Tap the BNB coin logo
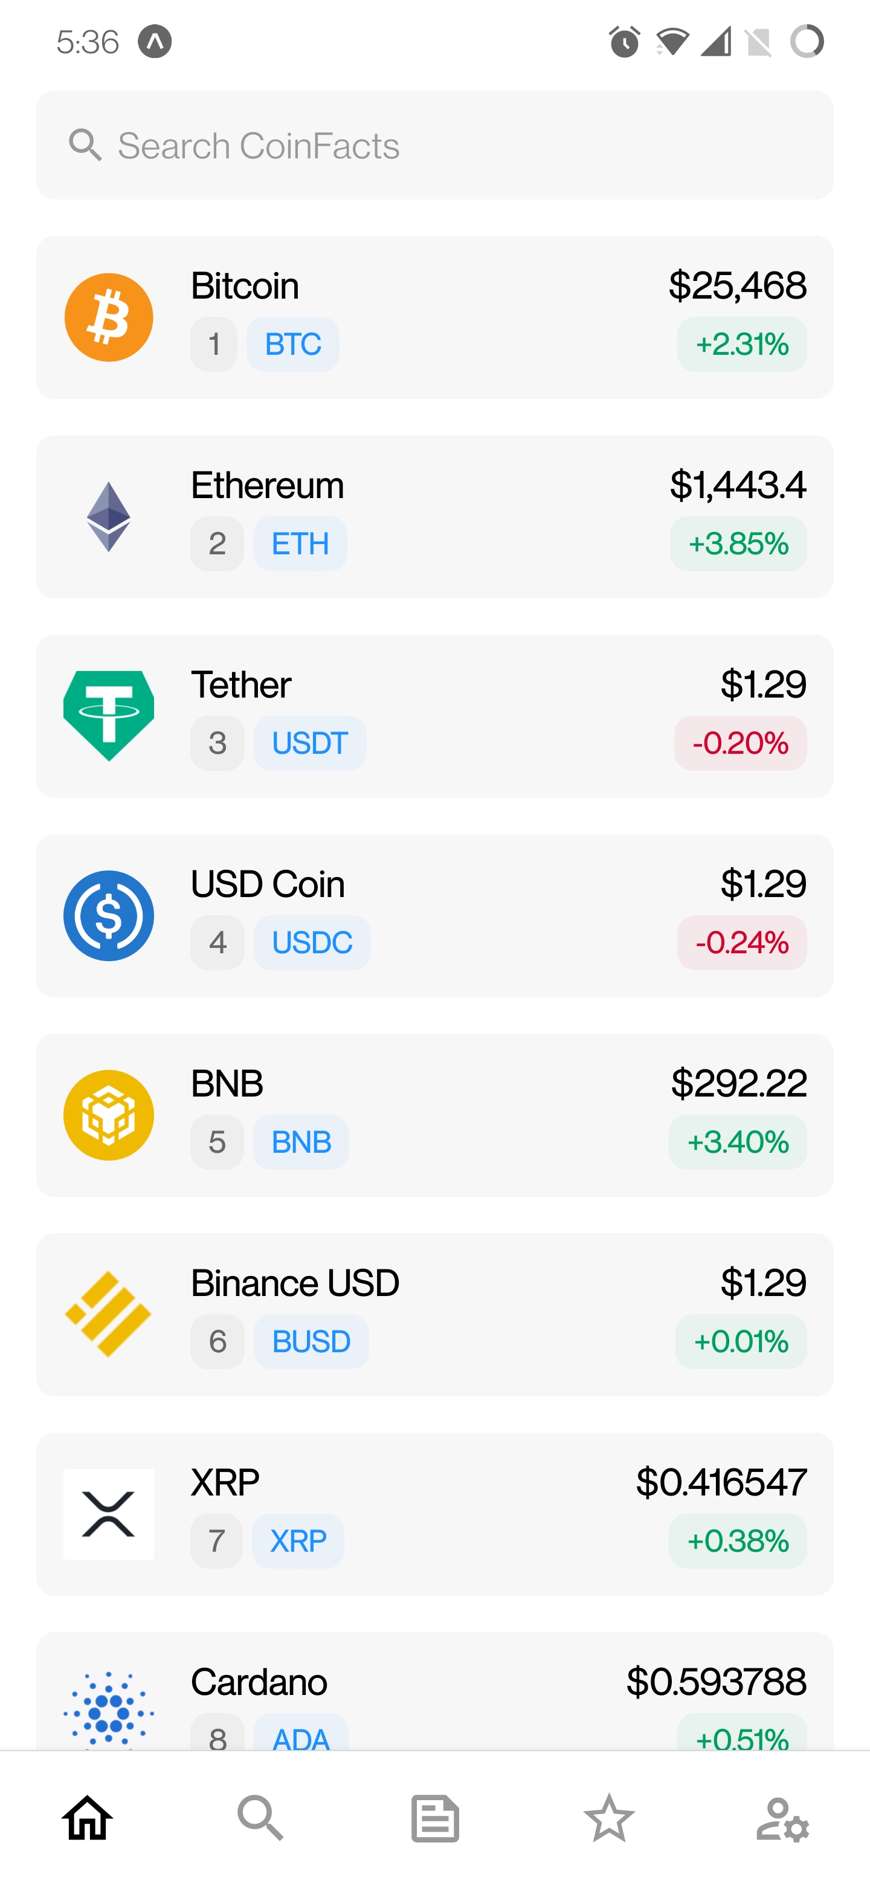 pos(108,1115)
